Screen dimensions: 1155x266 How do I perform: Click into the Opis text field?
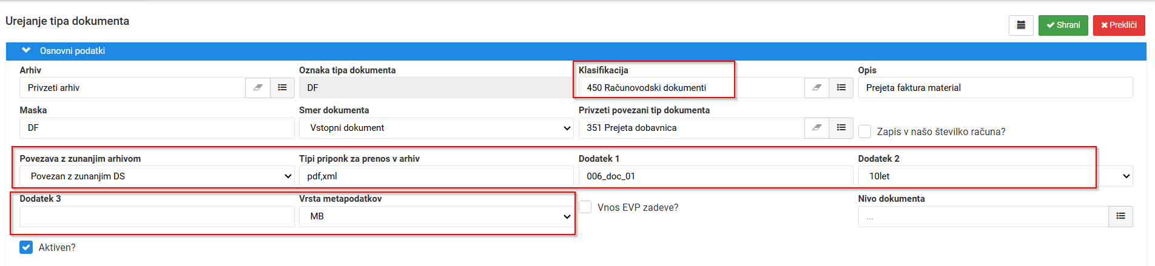(995, 88)
